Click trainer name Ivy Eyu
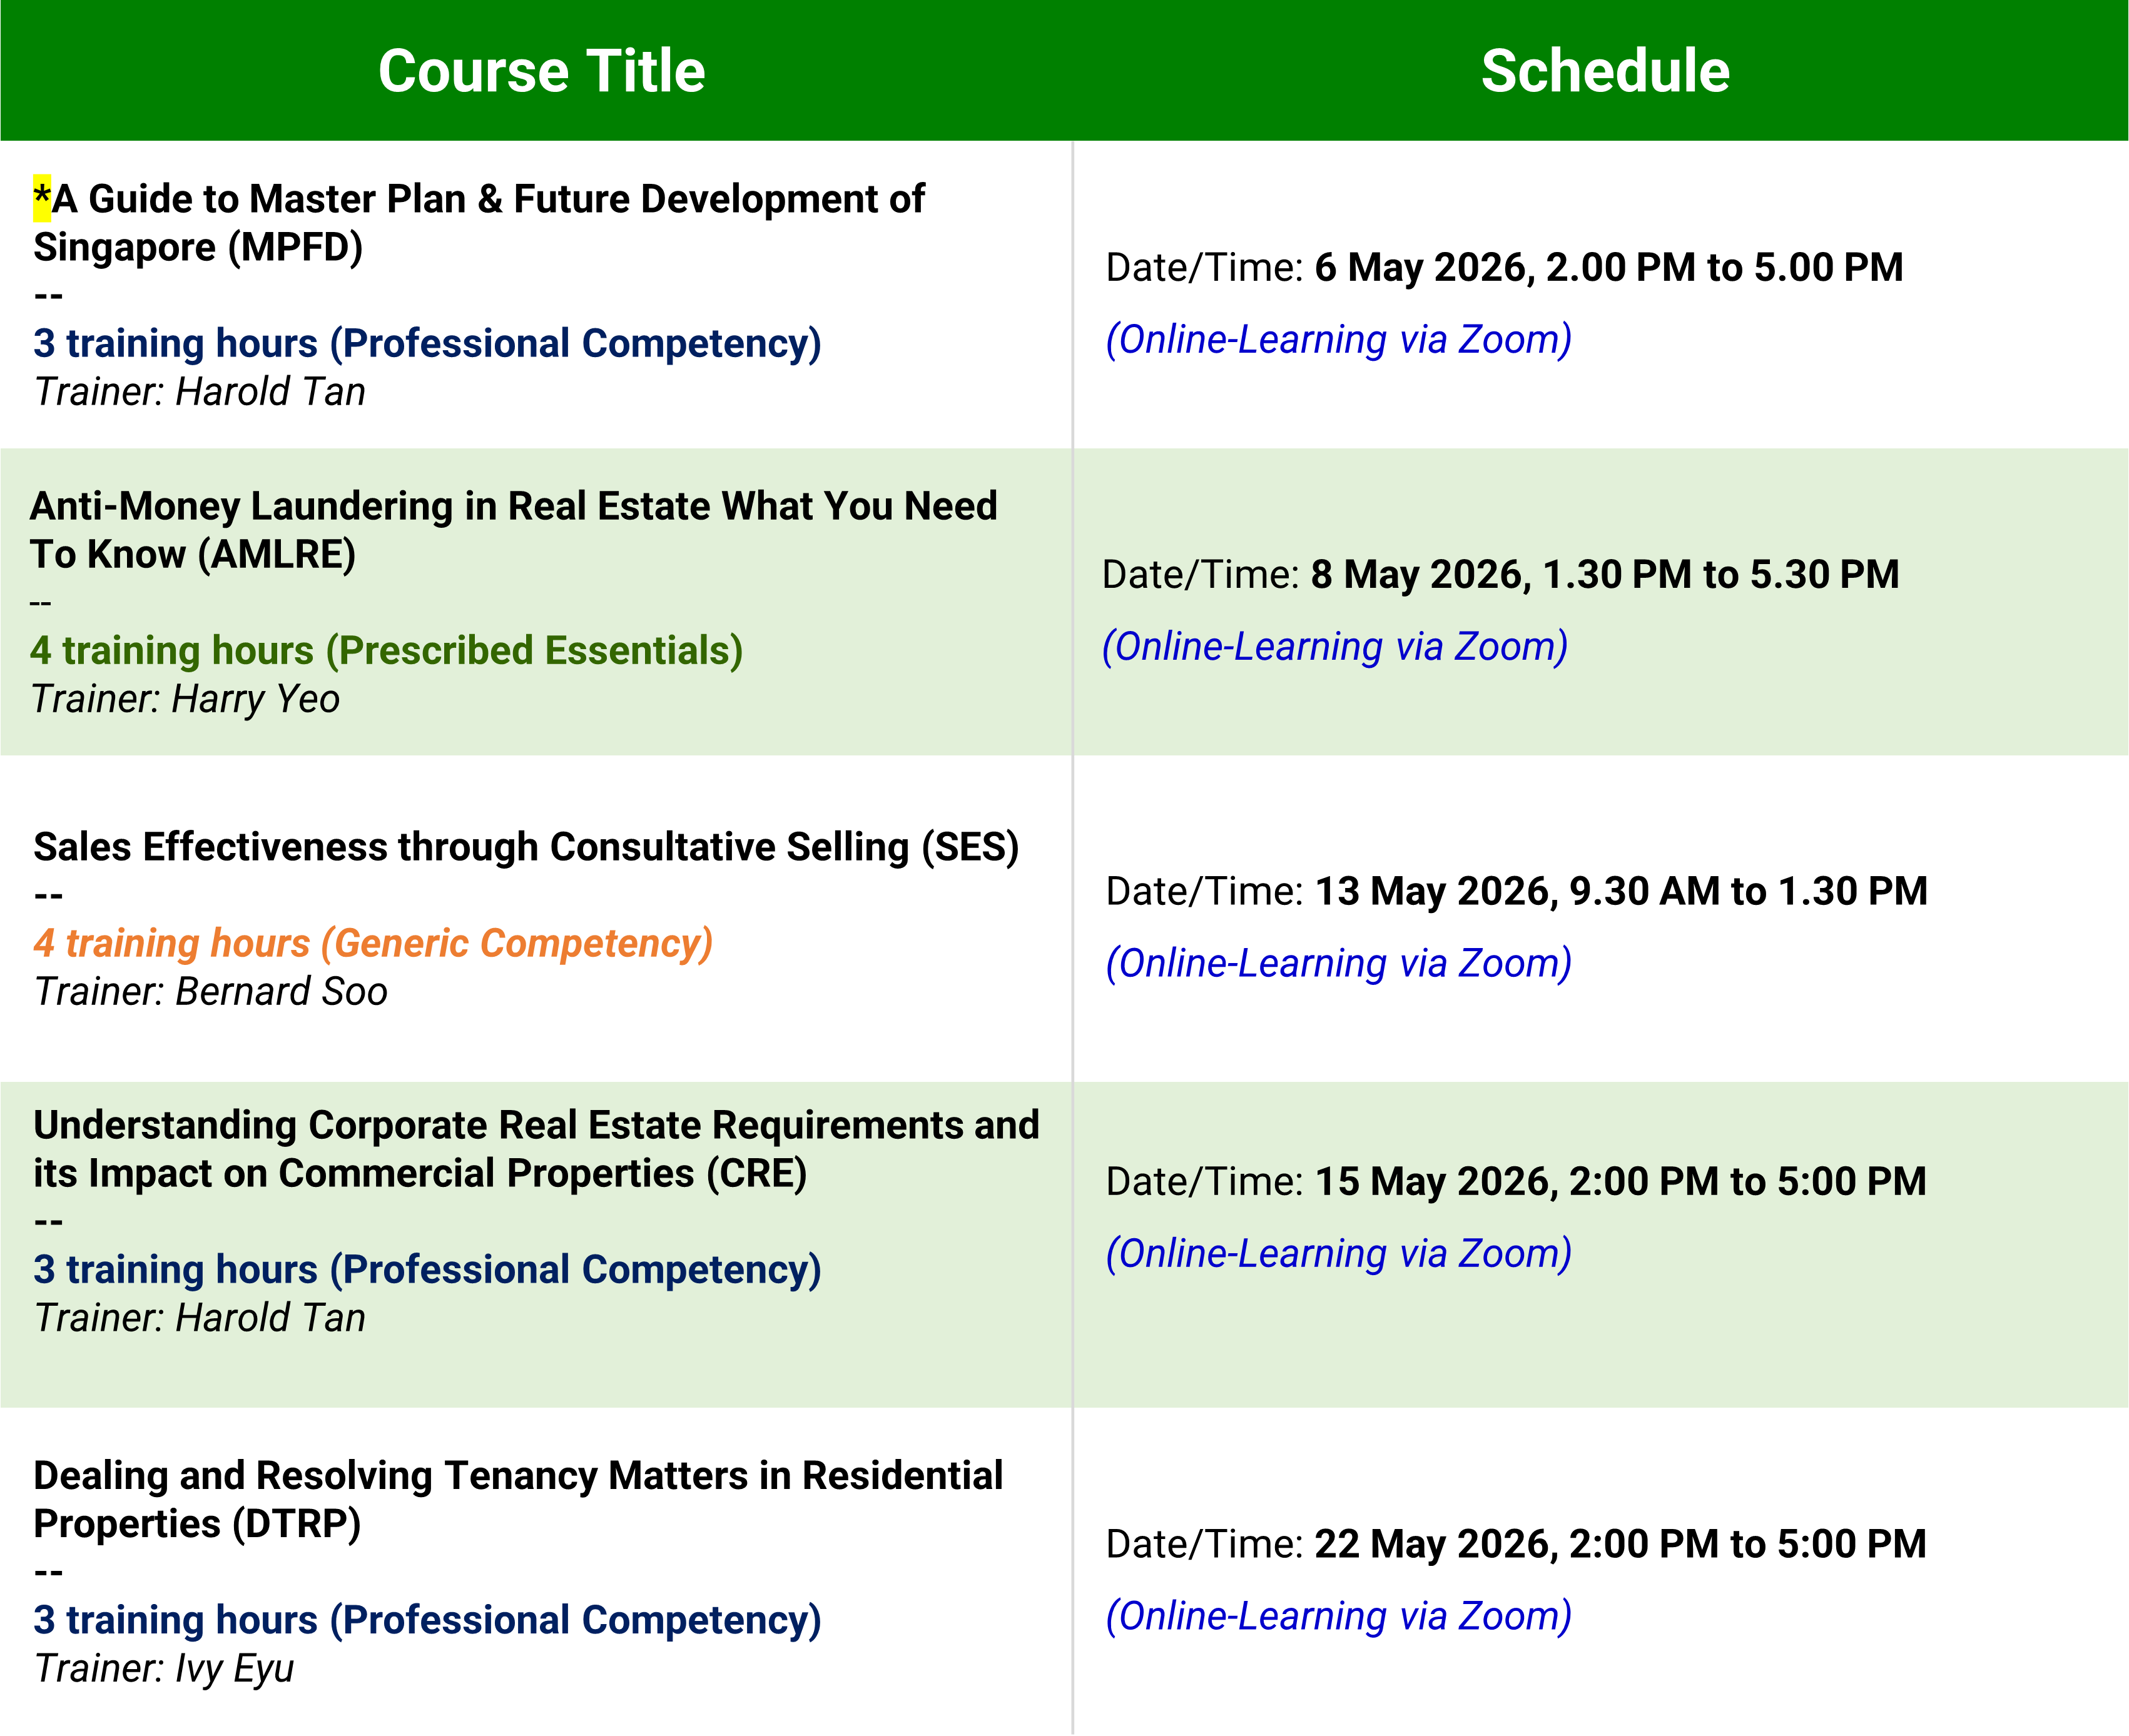 tap(234, 1668)
